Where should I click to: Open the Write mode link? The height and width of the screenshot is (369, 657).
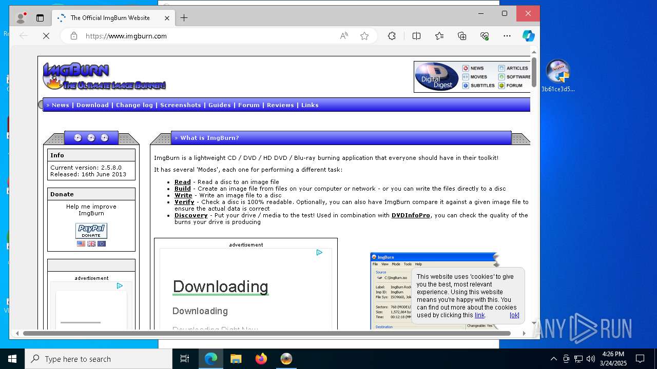click(x=183, y=195)
